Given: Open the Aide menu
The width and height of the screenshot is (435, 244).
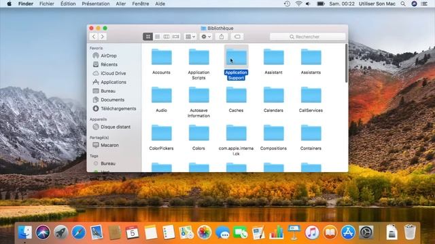Looking at the screenshot, I should [160, 3].
